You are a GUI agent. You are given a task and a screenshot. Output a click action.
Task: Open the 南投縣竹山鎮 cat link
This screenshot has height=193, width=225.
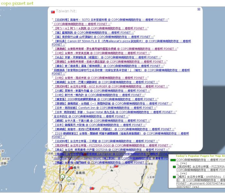[103, 37]
